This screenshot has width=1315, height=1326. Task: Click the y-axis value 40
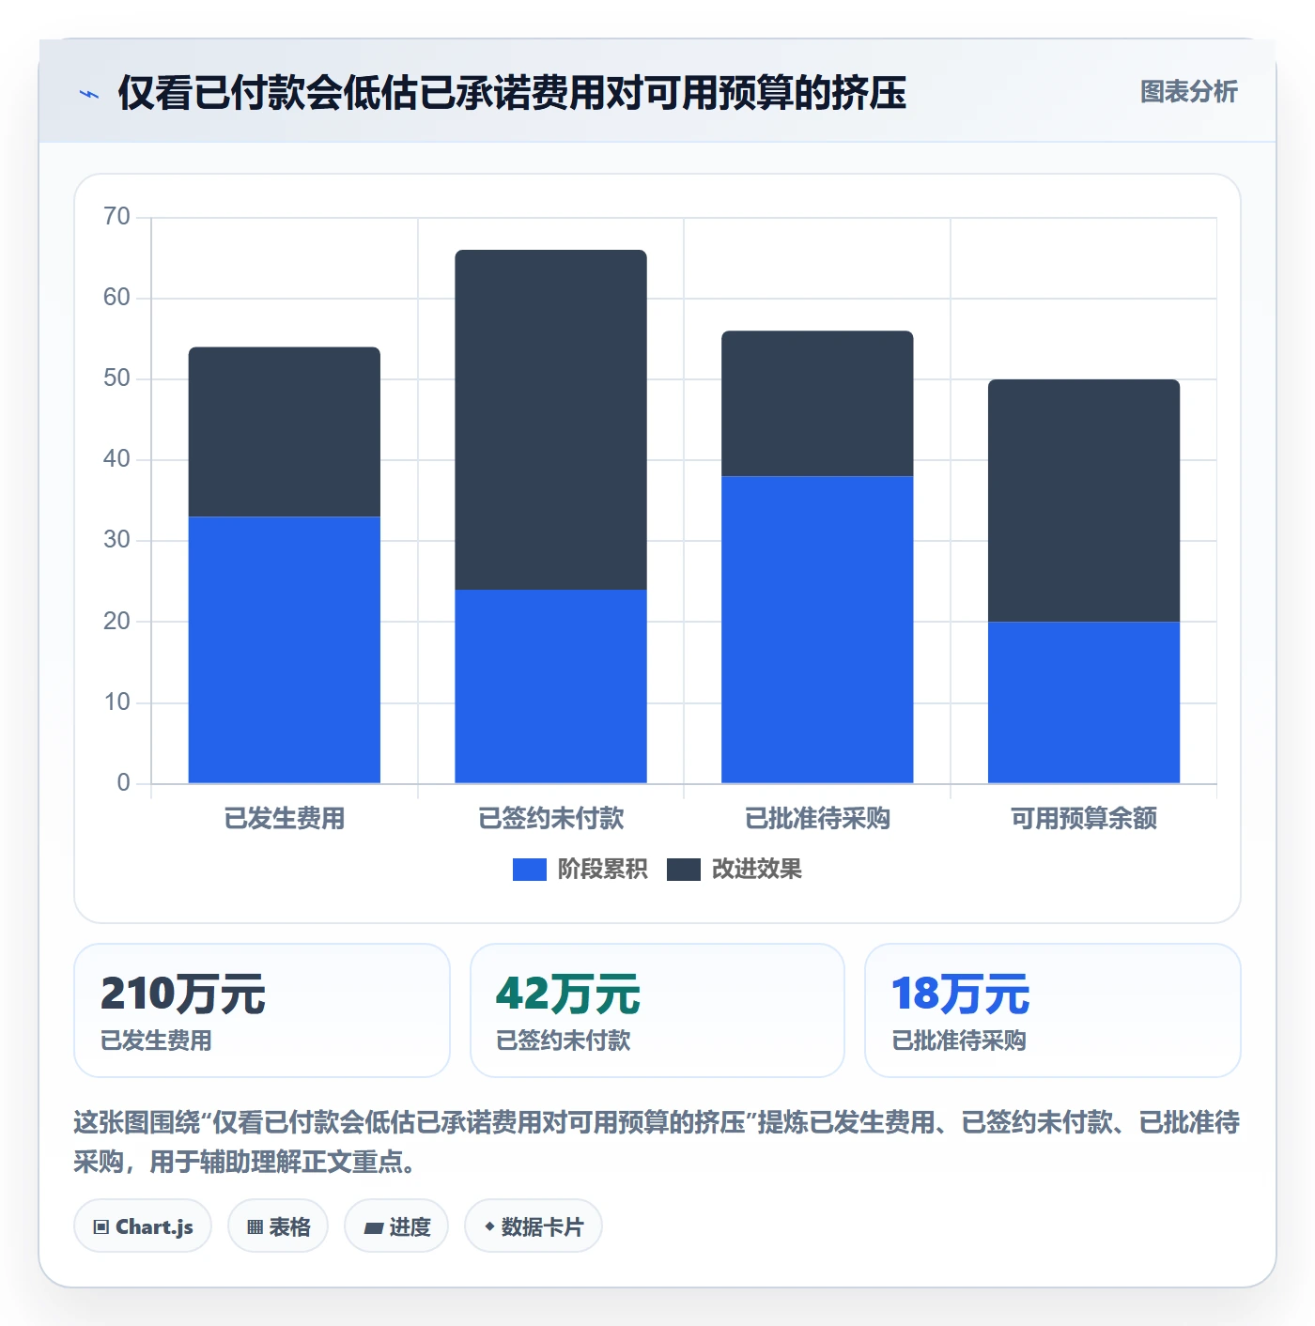coord(116,459)
